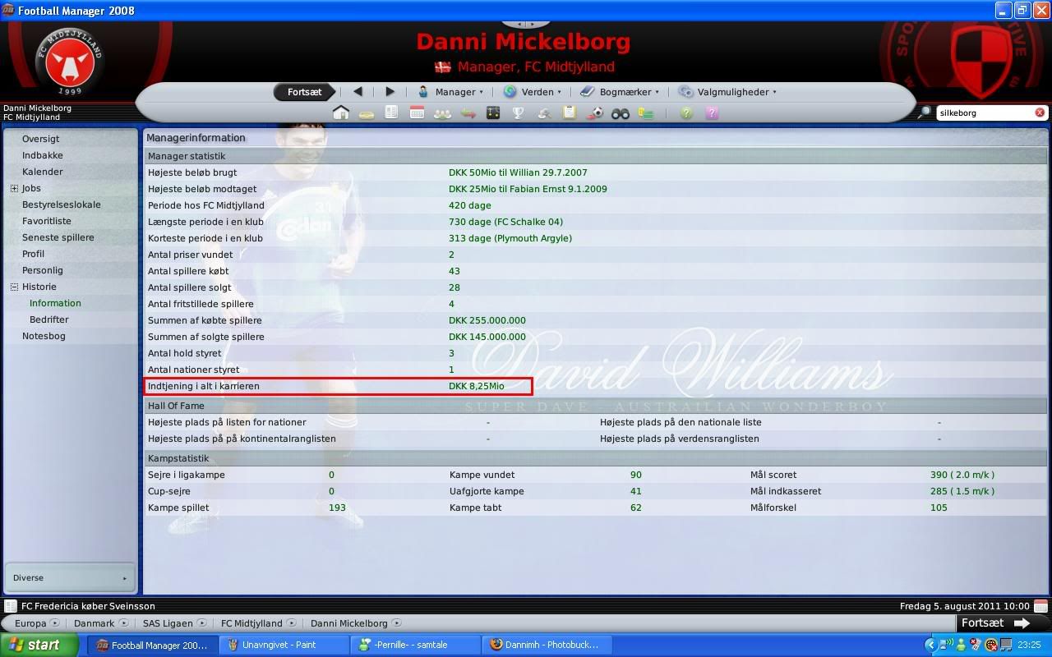Open Bestyrelseslokale in the sidebar

coord(61,204)
